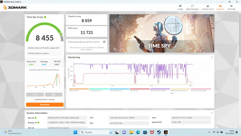Expand the hidden system tray icons

(x=209, y=132)
